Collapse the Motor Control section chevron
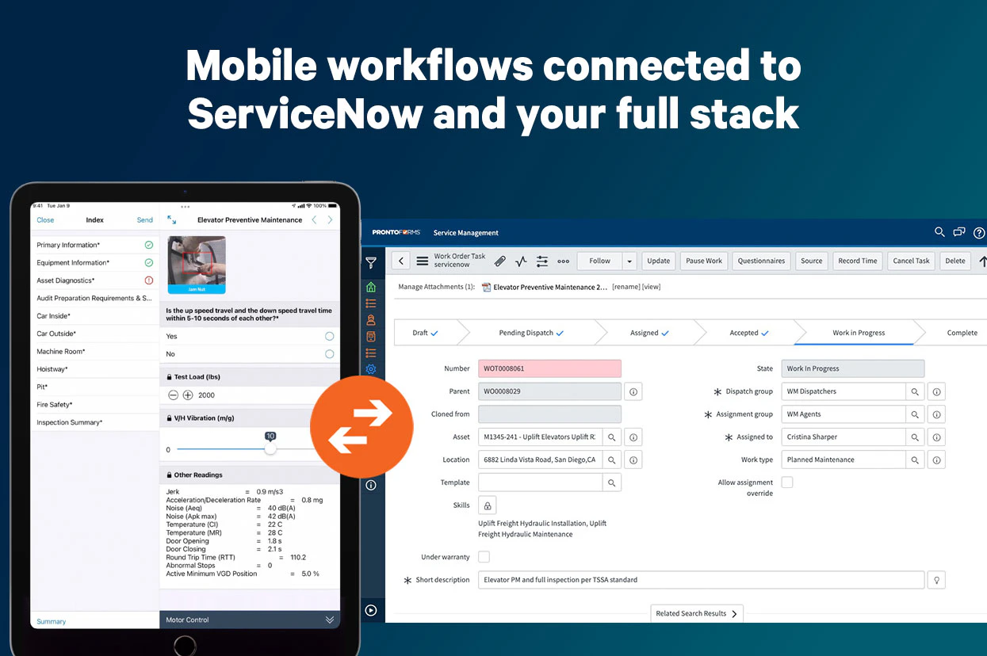This screenshot has width=987, height=656. click(330, 620)
